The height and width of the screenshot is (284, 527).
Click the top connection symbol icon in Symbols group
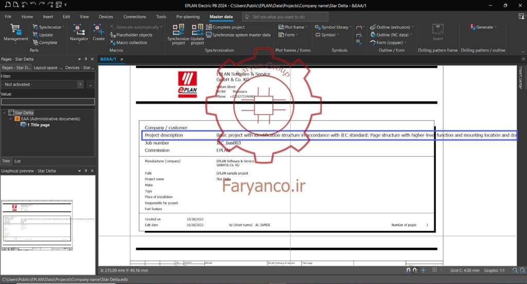(360, 27)
